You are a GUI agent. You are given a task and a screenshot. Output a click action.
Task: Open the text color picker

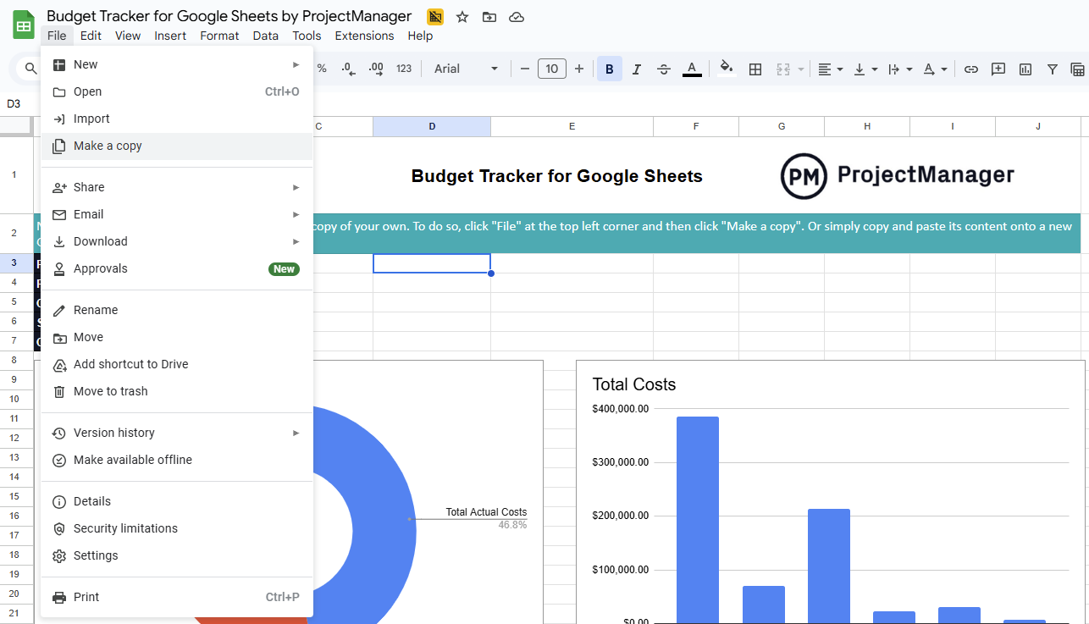coord(692,69)
